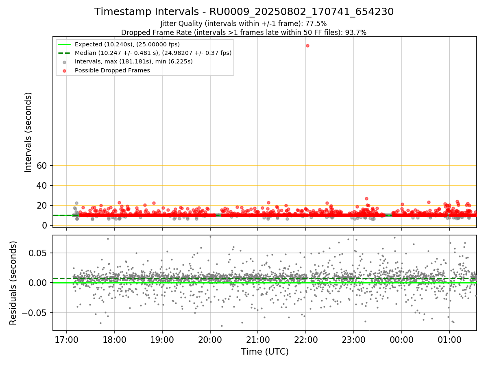Click the 'Expected (10.240s)' legend entry
The width and height of the screenshot is (488, 366).
pyautogui.click(x=127, y=44)
